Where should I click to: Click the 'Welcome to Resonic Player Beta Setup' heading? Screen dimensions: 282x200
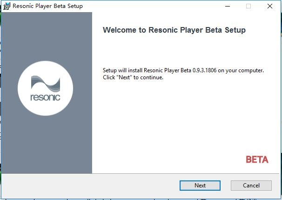point(174,30)
